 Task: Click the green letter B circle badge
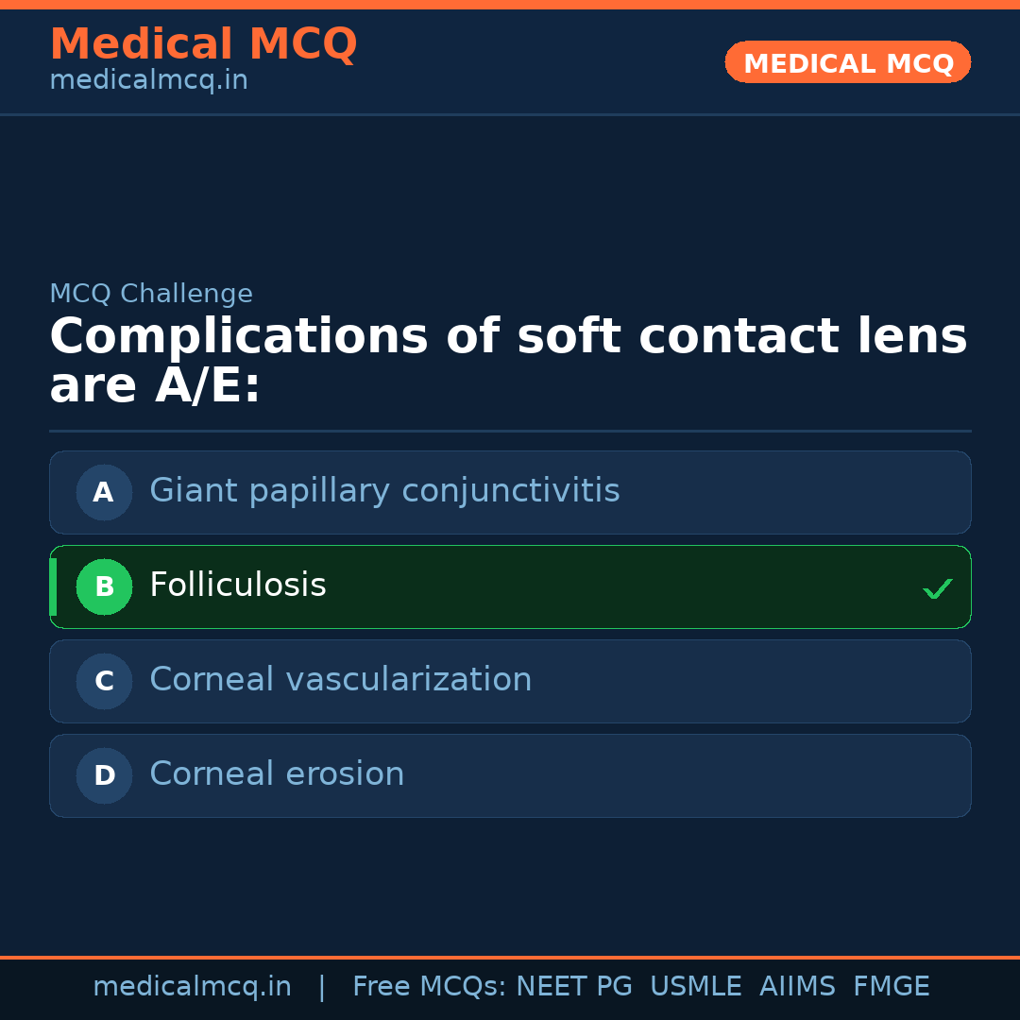104,586
